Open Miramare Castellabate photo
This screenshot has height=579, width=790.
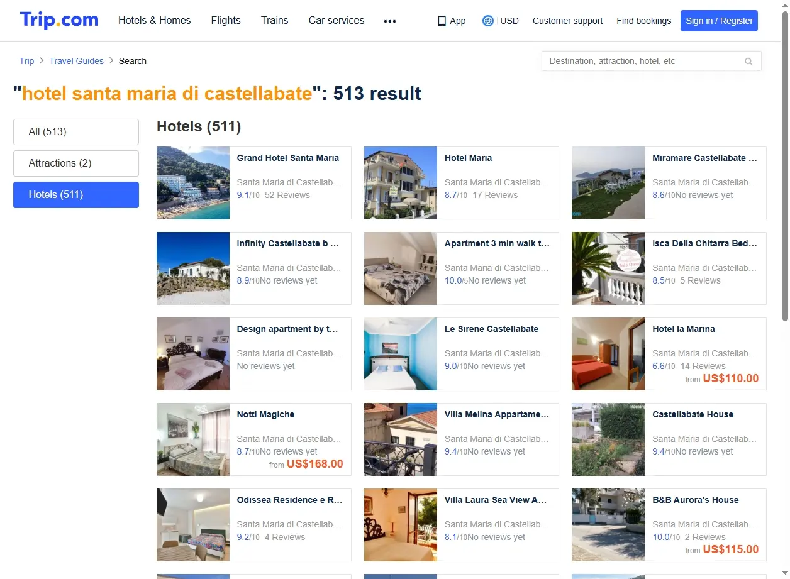tap(608, 183)
